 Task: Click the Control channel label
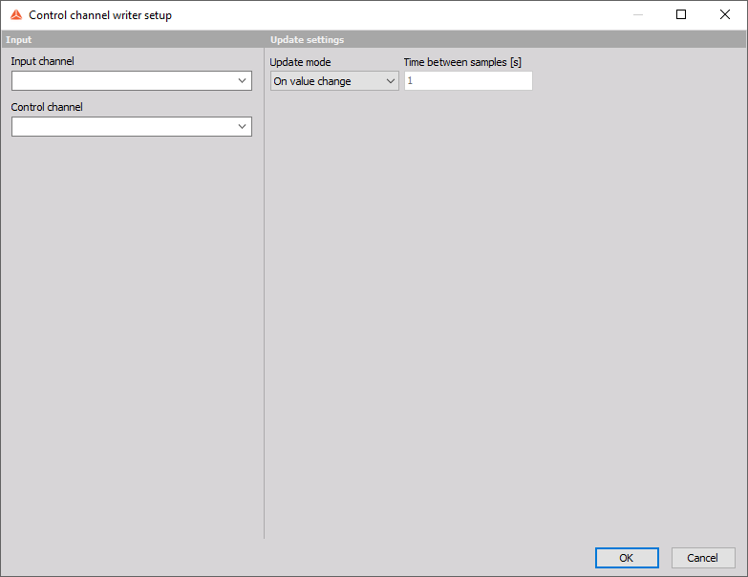[47, 107]
